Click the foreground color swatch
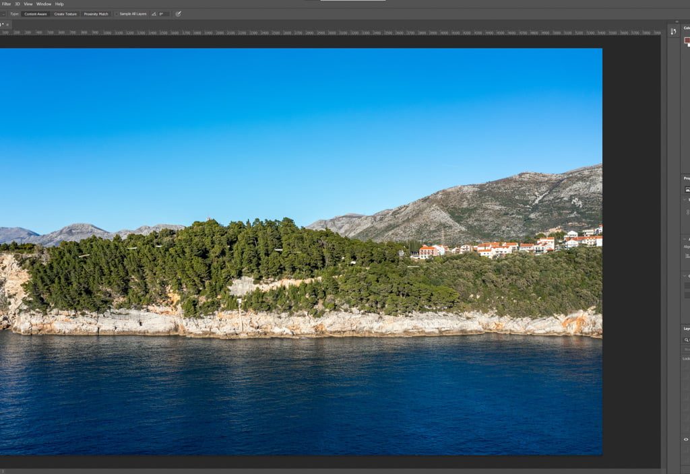This screenshot has width=690, height=474. point(687,40)
